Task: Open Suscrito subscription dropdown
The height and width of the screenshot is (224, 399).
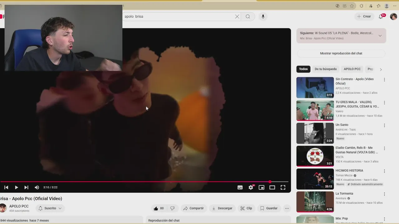Action: pos(50,208)
